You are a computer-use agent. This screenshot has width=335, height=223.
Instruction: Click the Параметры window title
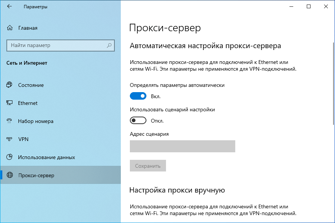pos(35,7)
